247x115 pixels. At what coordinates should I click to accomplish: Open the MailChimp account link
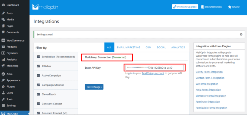point(153,73)
